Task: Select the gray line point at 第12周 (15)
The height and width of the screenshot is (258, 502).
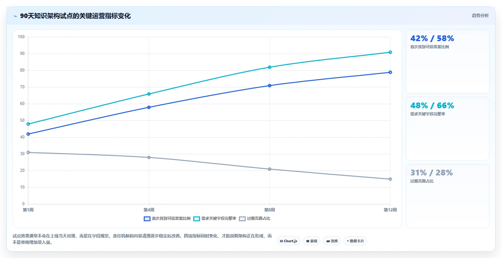Action: (390, 179)
